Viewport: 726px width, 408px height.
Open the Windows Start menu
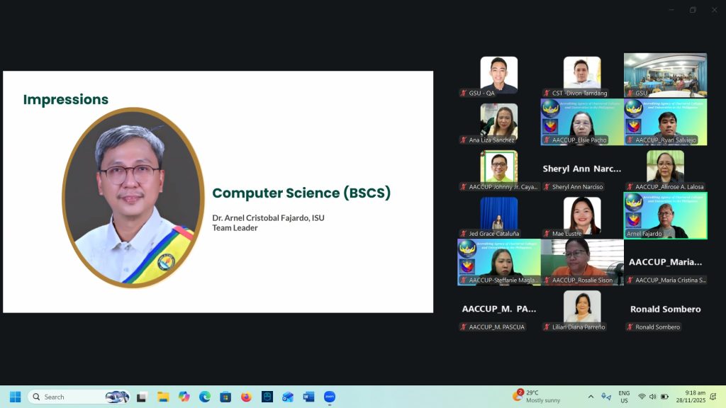(15, 397)
